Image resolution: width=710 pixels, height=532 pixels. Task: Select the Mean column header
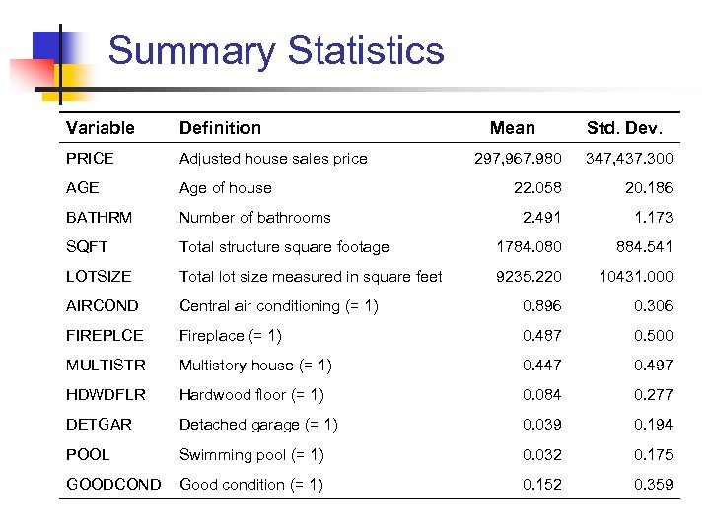click(513, 128)
